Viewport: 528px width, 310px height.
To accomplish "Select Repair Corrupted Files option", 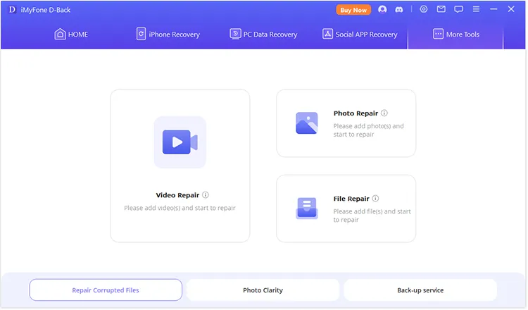I will point(106,290).
